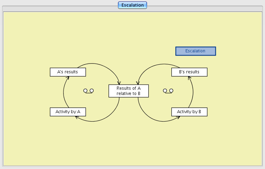
Task: Click the loop icon inside the right circle
Action: click(x=168, y=91)
